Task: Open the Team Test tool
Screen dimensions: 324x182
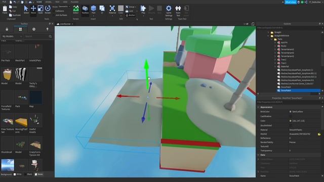Action: pyautogui.click(x=178, y=11)
